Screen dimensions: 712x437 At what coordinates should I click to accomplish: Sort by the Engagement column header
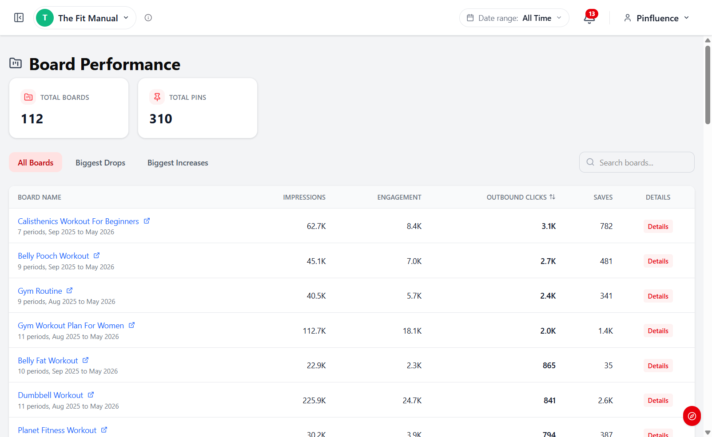[x=399, y=197]
